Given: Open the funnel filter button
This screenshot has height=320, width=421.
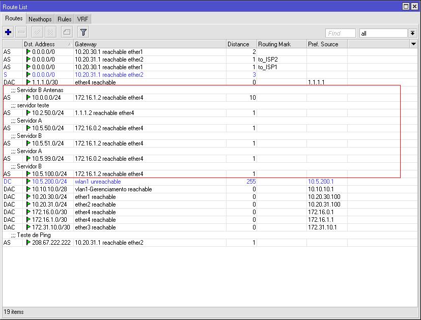Looking at the screenshot, I should [83, 32].
